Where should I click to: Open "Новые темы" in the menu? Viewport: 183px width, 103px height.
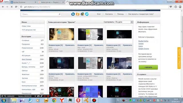point(26,26)
